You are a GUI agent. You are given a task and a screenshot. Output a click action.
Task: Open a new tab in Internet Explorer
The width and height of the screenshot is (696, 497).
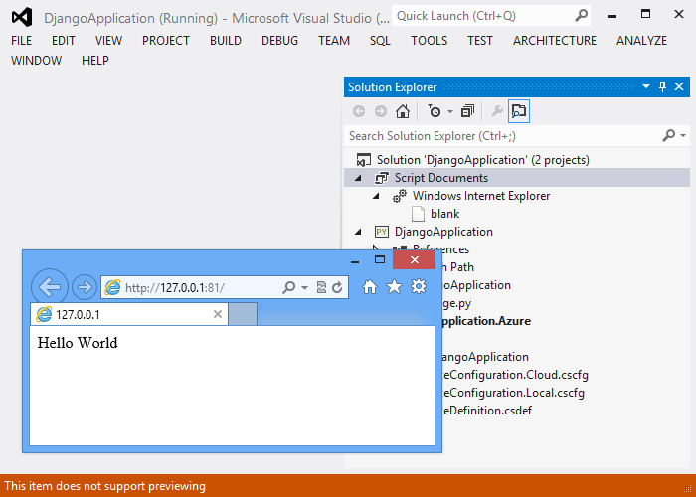243,314
